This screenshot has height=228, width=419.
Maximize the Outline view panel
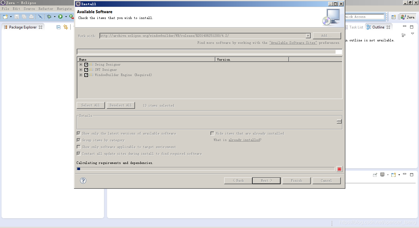[412, 27]
